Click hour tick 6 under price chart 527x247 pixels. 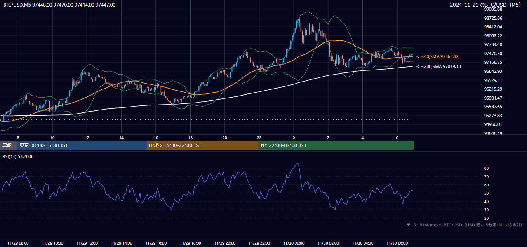(397, 137)
